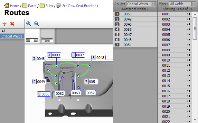Click the squares icon on weld 0006 row
The width and height of the screenshot is (198, 123).
[x=189, y=40]
